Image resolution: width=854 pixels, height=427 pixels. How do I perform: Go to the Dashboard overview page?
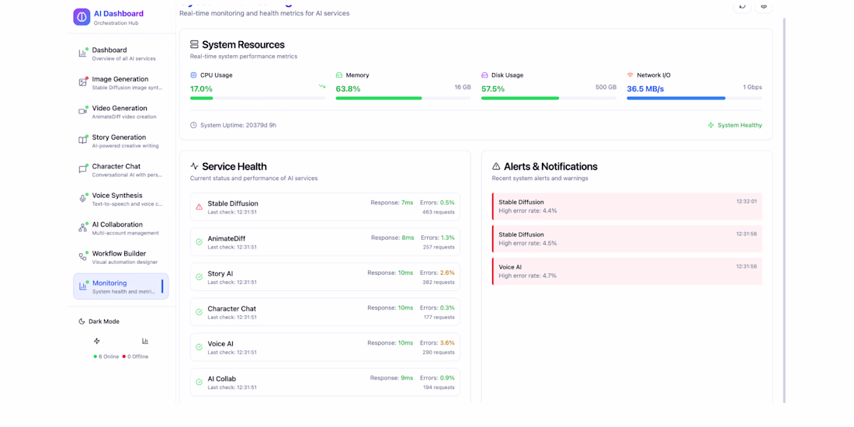click(120, 54)
